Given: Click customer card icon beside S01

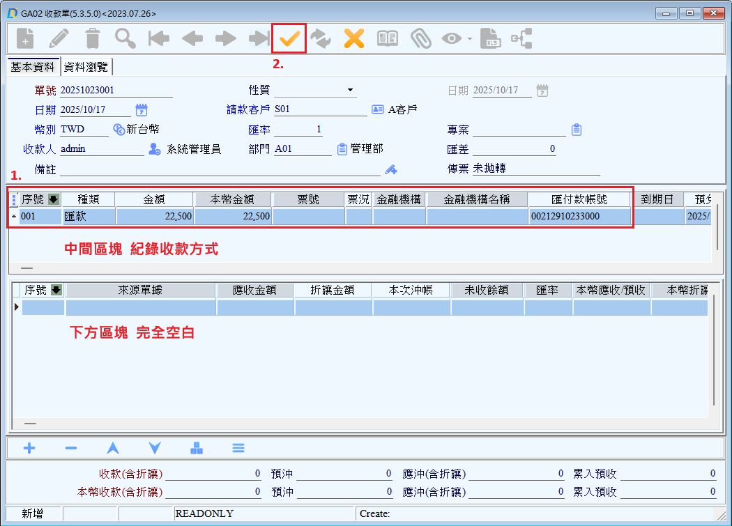Looking at the screenshot, I should (x=378, y=110).
